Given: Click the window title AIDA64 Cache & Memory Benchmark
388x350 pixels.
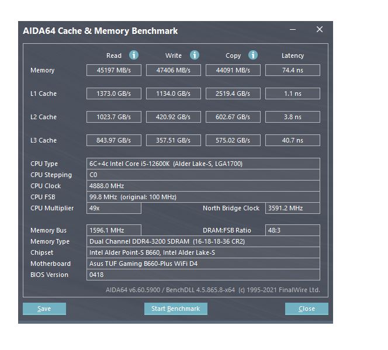Looking at the screenshot, I should click(101, 31).
